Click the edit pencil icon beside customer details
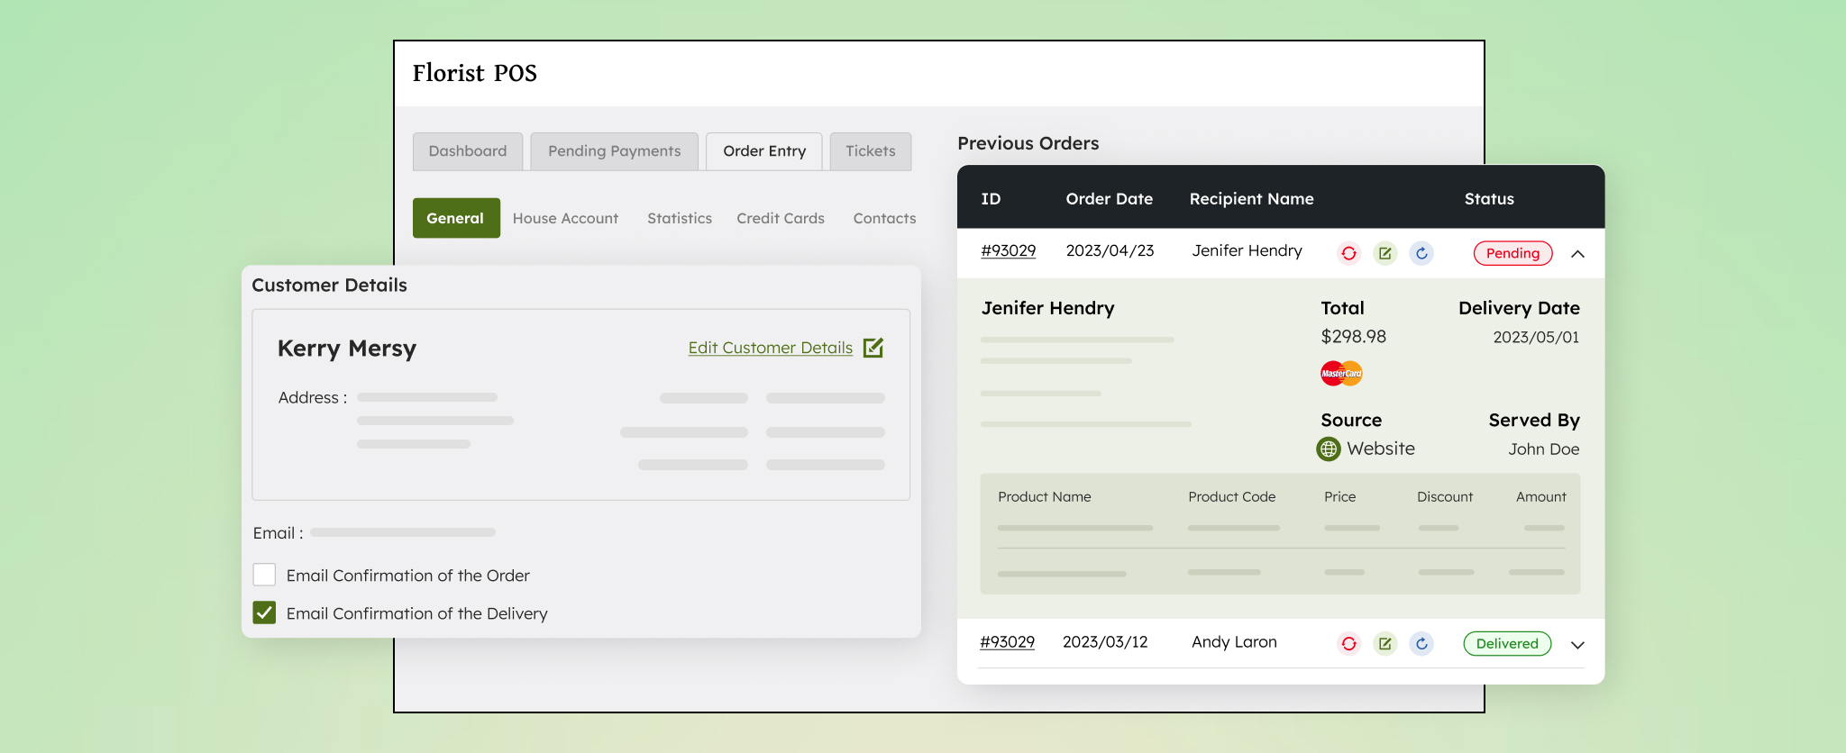The height and width of the screenshot is (753, 1846). tap(873, 348)
